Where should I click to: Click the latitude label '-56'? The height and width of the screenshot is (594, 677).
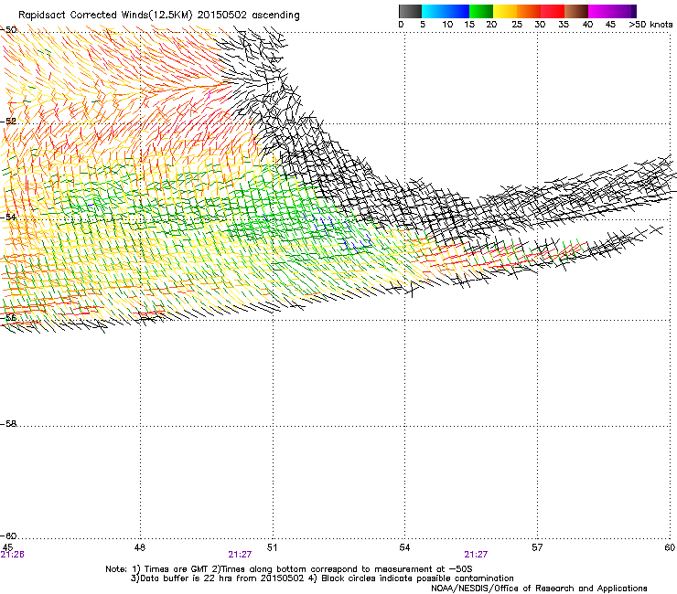pyautogui.click(x=8, y=317)
